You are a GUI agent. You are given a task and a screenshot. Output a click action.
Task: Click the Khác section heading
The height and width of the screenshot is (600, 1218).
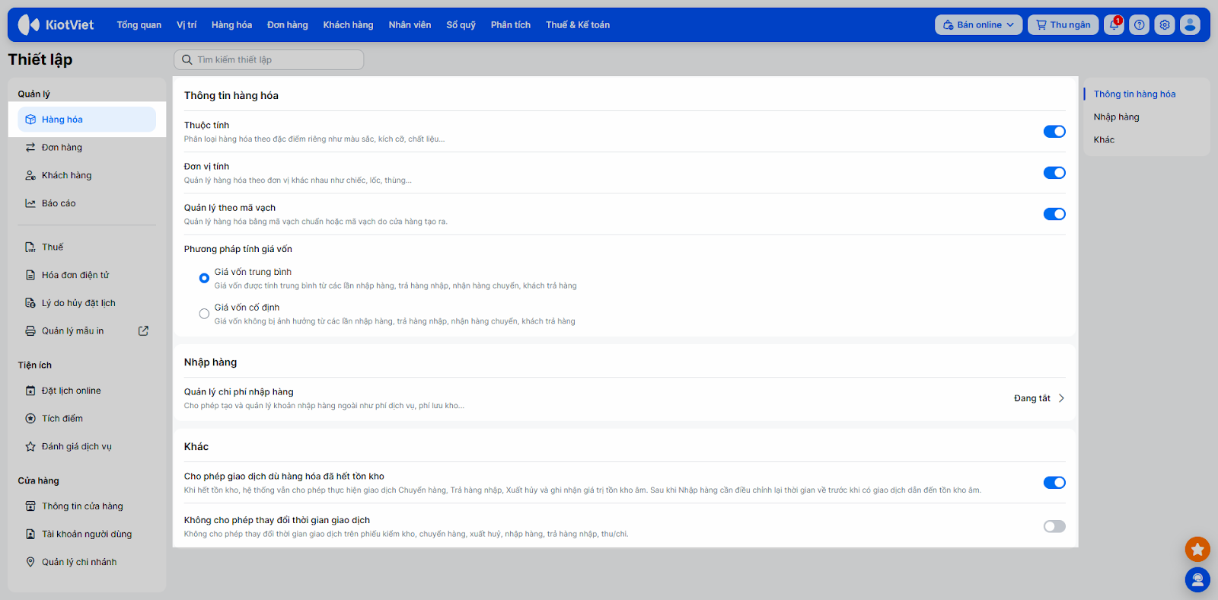196,447
